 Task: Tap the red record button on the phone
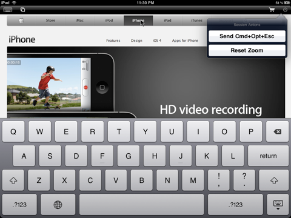85,87
